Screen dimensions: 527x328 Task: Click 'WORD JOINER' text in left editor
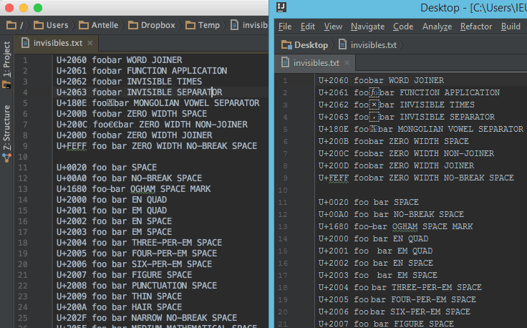tap(154, 60)
